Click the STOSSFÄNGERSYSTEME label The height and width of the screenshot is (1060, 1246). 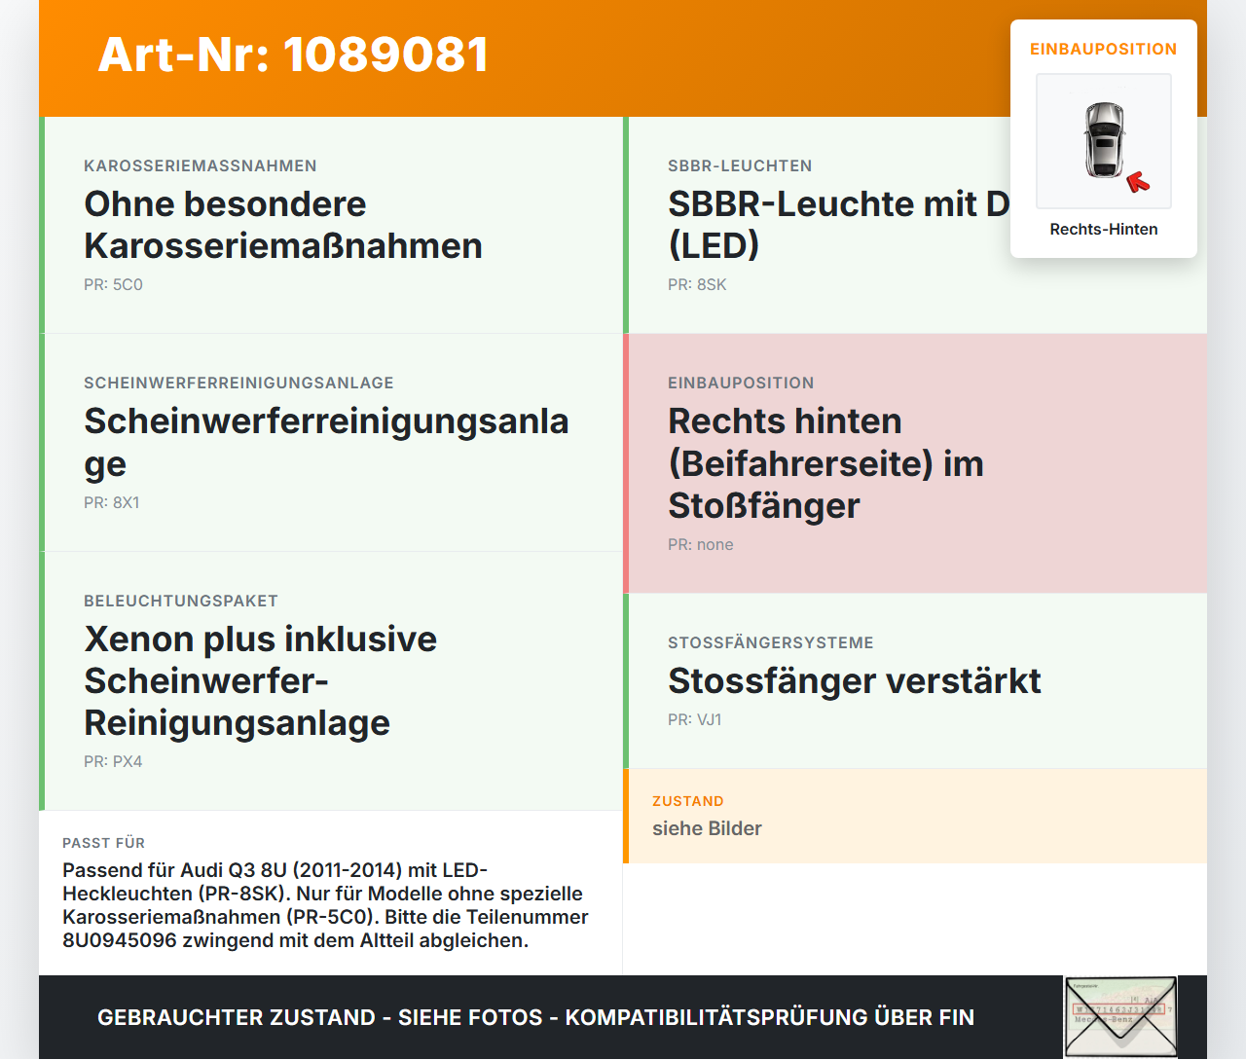click(771, 642)
